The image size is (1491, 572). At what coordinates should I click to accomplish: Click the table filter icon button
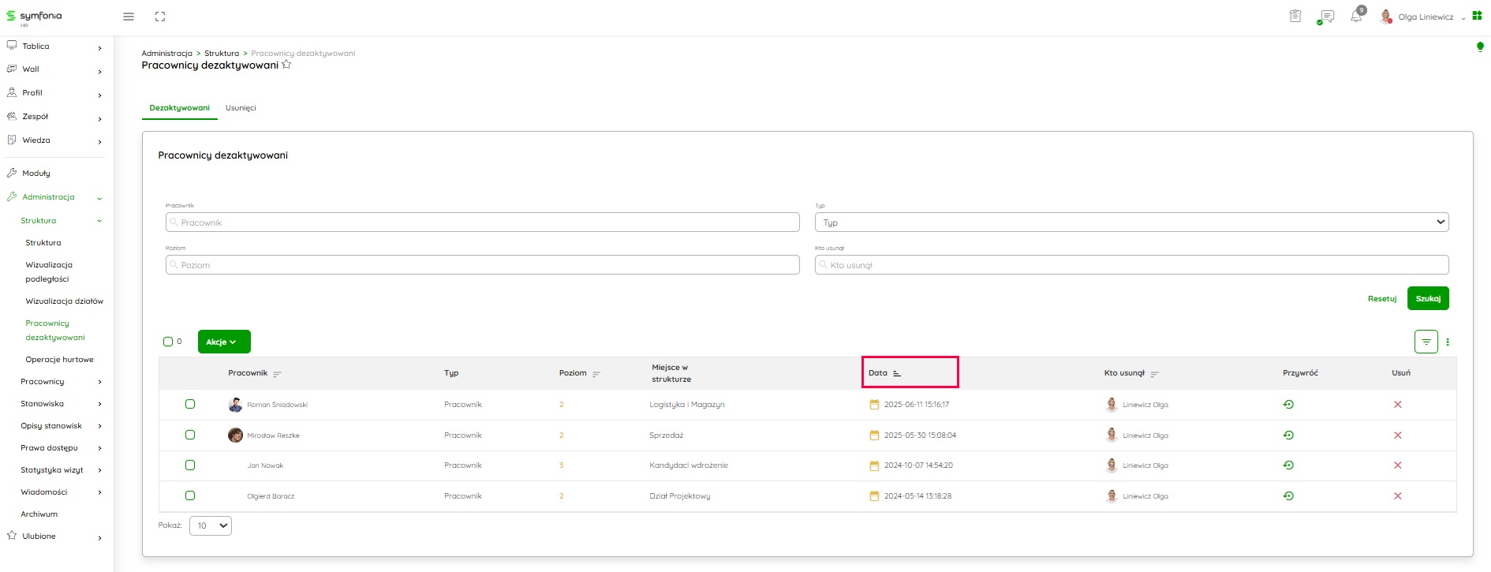click(x=1426, y=342)
